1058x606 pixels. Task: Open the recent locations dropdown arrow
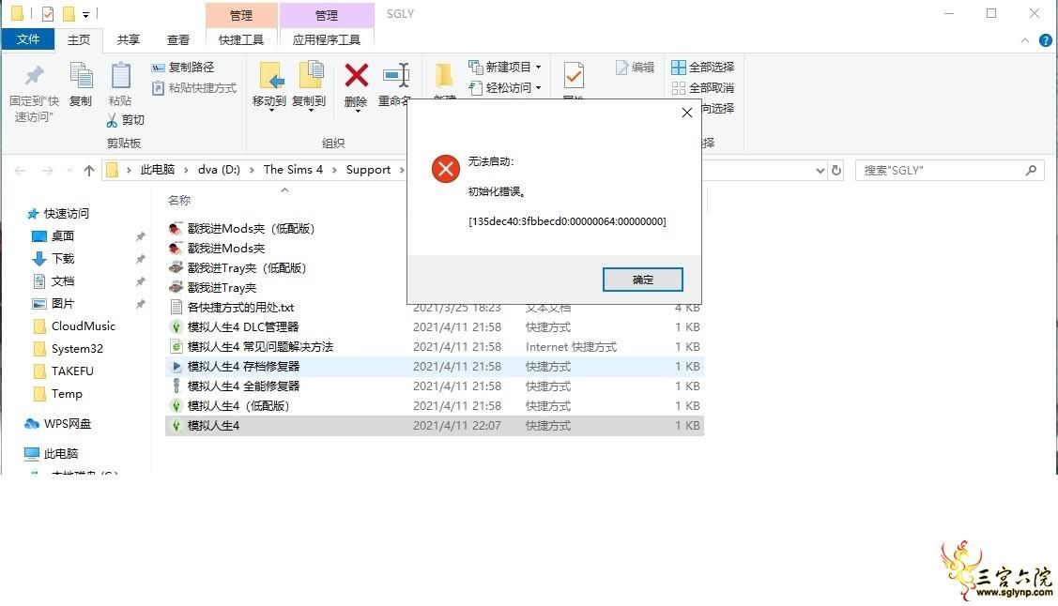click(x=69, y=171)
